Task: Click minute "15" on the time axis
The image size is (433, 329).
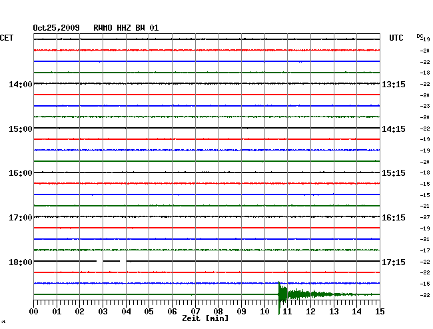Action: (x=380, y=312)
